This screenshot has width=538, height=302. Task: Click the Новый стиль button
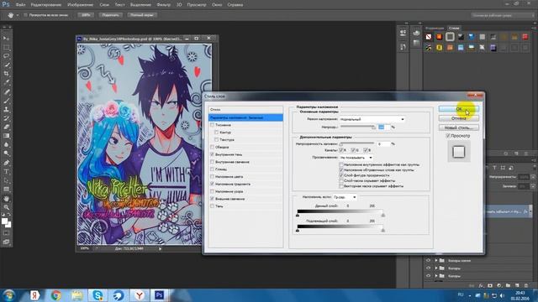459,128
